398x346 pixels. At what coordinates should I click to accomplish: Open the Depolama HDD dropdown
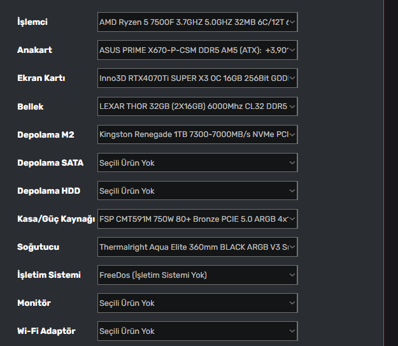click(x=197, y=191)
